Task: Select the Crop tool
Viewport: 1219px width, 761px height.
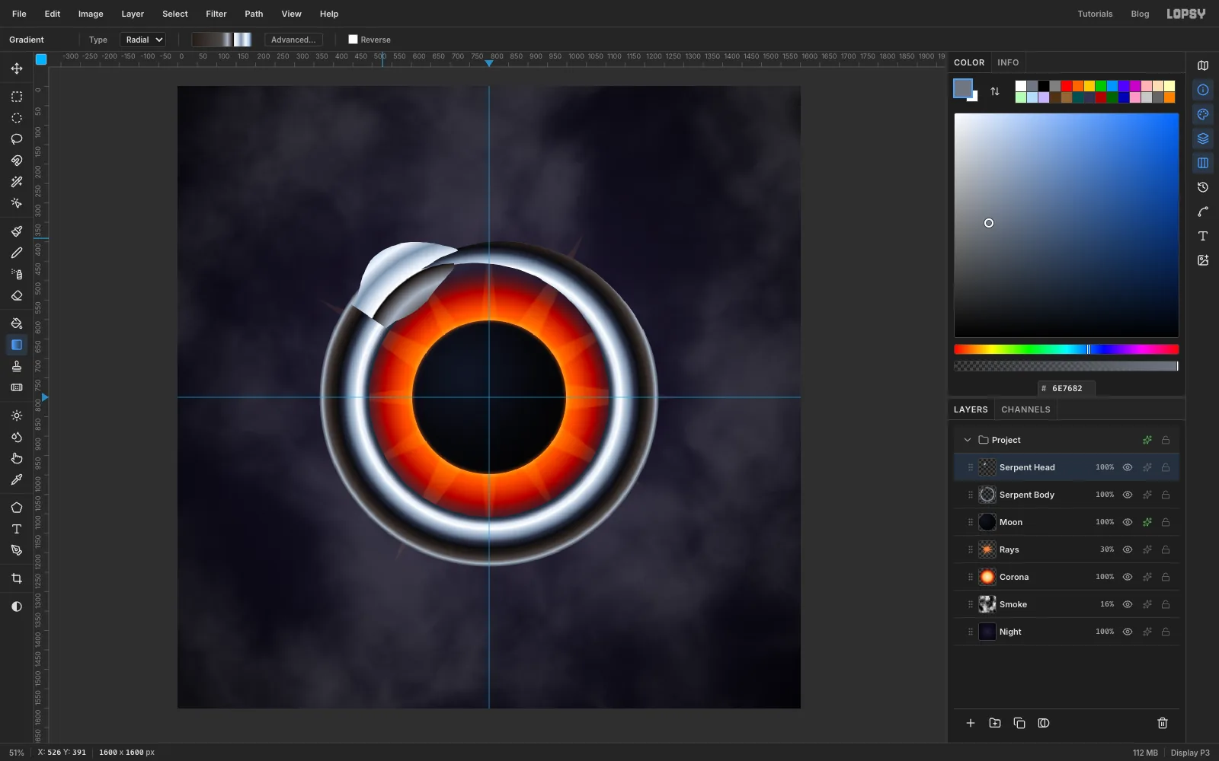Action: tap(17, 578)
